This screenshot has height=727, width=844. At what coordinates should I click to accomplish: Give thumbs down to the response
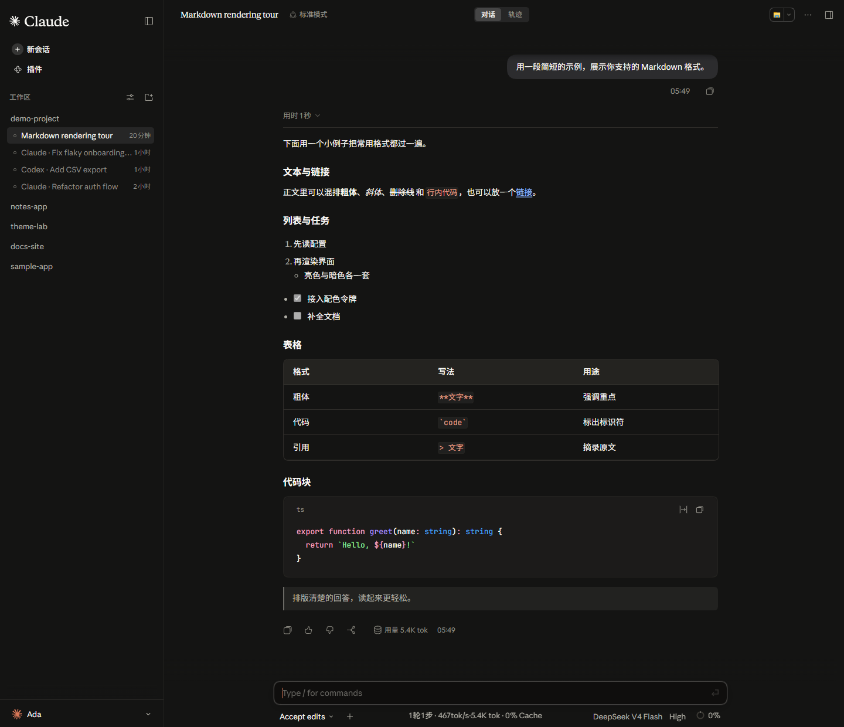click(x=330, y=630)
